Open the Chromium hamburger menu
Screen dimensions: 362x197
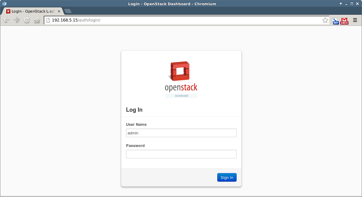tap(355, 20)
